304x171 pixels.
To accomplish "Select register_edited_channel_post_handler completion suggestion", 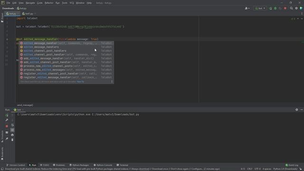I will pos(66,74).
